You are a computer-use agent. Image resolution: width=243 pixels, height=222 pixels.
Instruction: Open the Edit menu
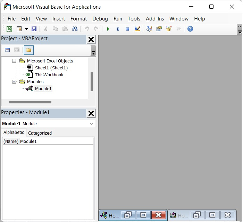[26, 19]
